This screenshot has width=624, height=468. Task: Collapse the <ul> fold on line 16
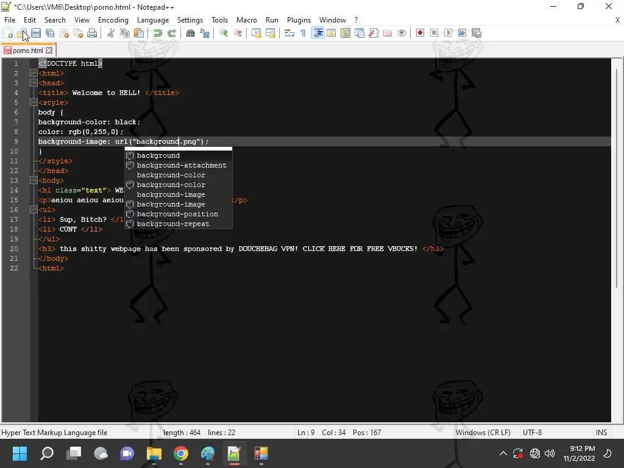[x=34, y=210]
